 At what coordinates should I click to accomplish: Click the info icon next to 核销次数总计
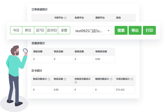[111, 79]
